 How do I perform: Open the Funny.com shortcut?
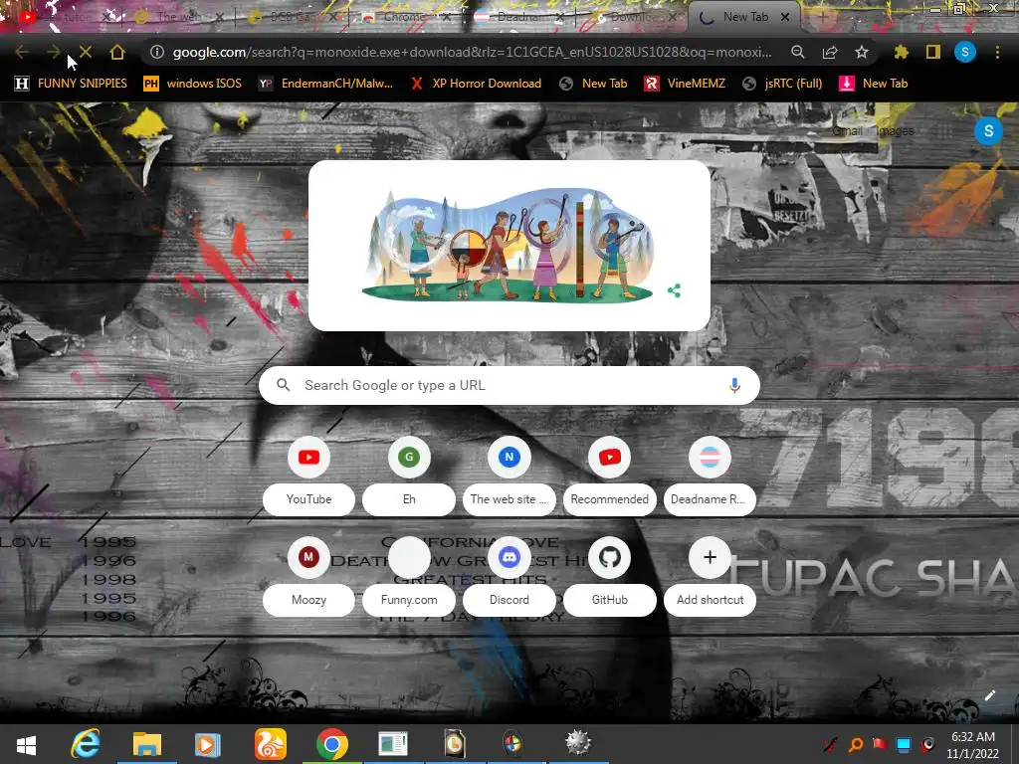point(409,576)
